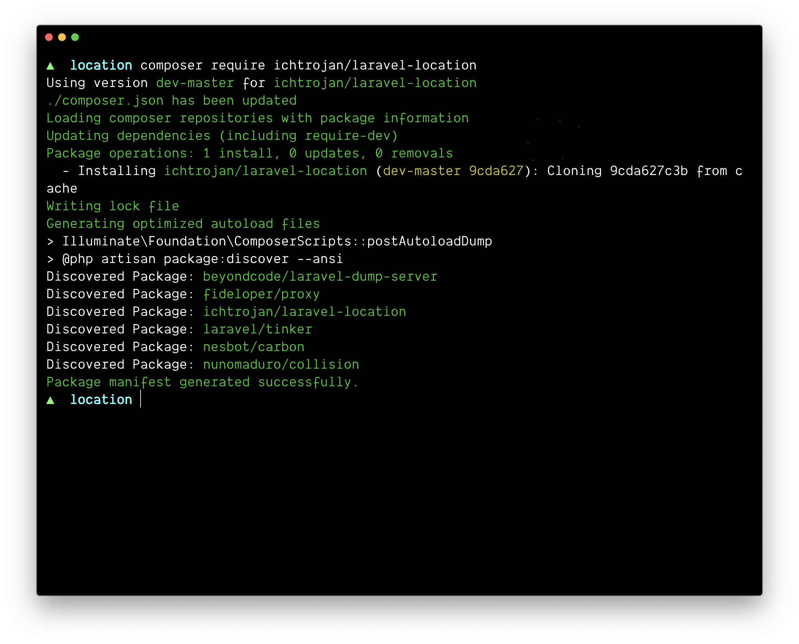Image resolution: width=799 pixels, height=644 pixels.
Task: Click the cyan 'location' on first line
Action: (101, 65)
